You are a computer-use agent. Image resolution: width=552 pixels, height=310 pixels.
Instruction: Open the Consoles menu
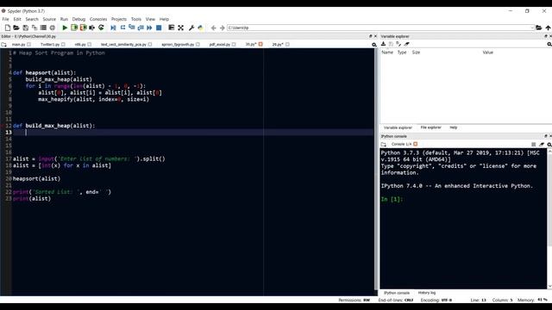point(98,19)
